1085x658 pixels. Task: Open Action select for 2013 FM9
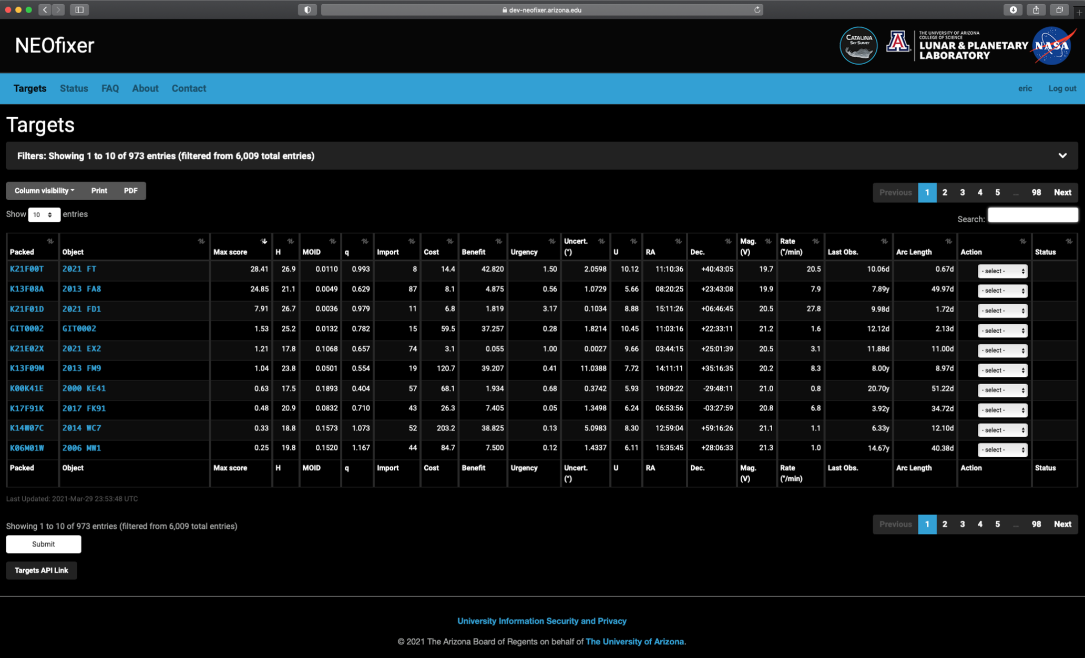click(1002, 371)
